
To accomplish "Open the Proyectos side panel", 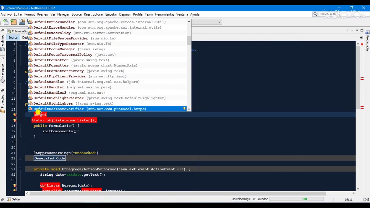I will [3, 102].
